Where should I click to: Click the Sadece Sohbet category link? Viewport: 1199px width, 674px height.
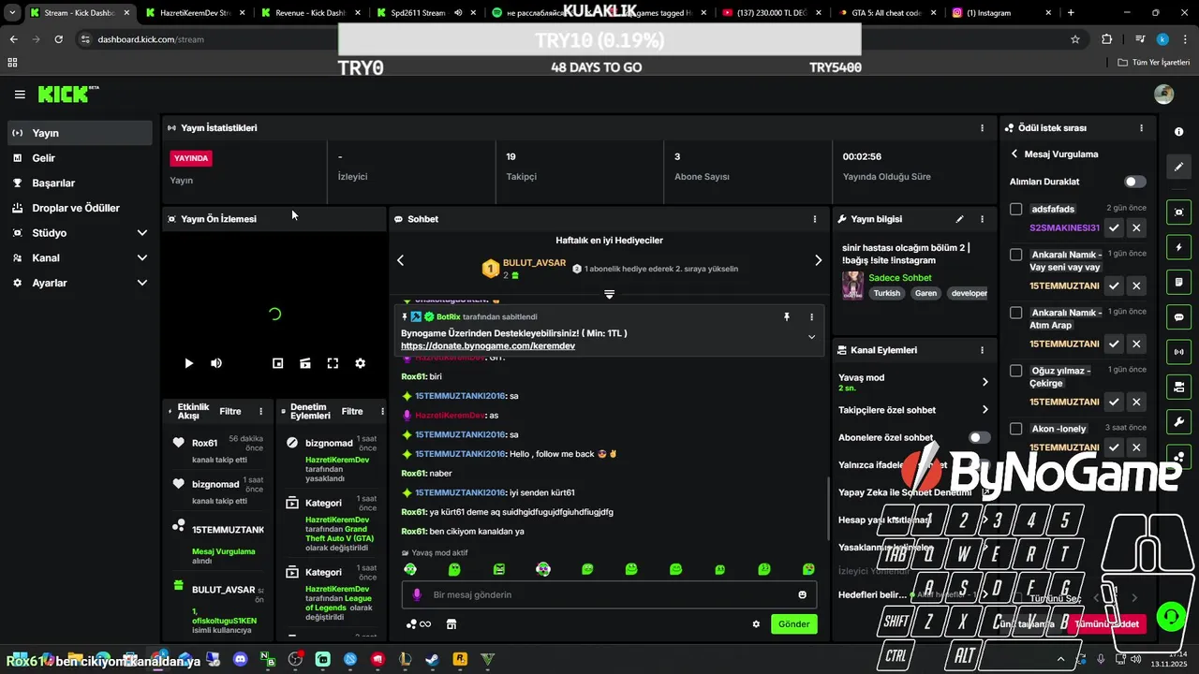[900, 278]
